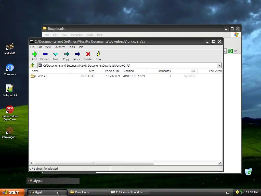This screenshot has height=196, width=261.
Task: Click the scroll-right arrow on the horizontal scrollbar
Action: (220, 163)
